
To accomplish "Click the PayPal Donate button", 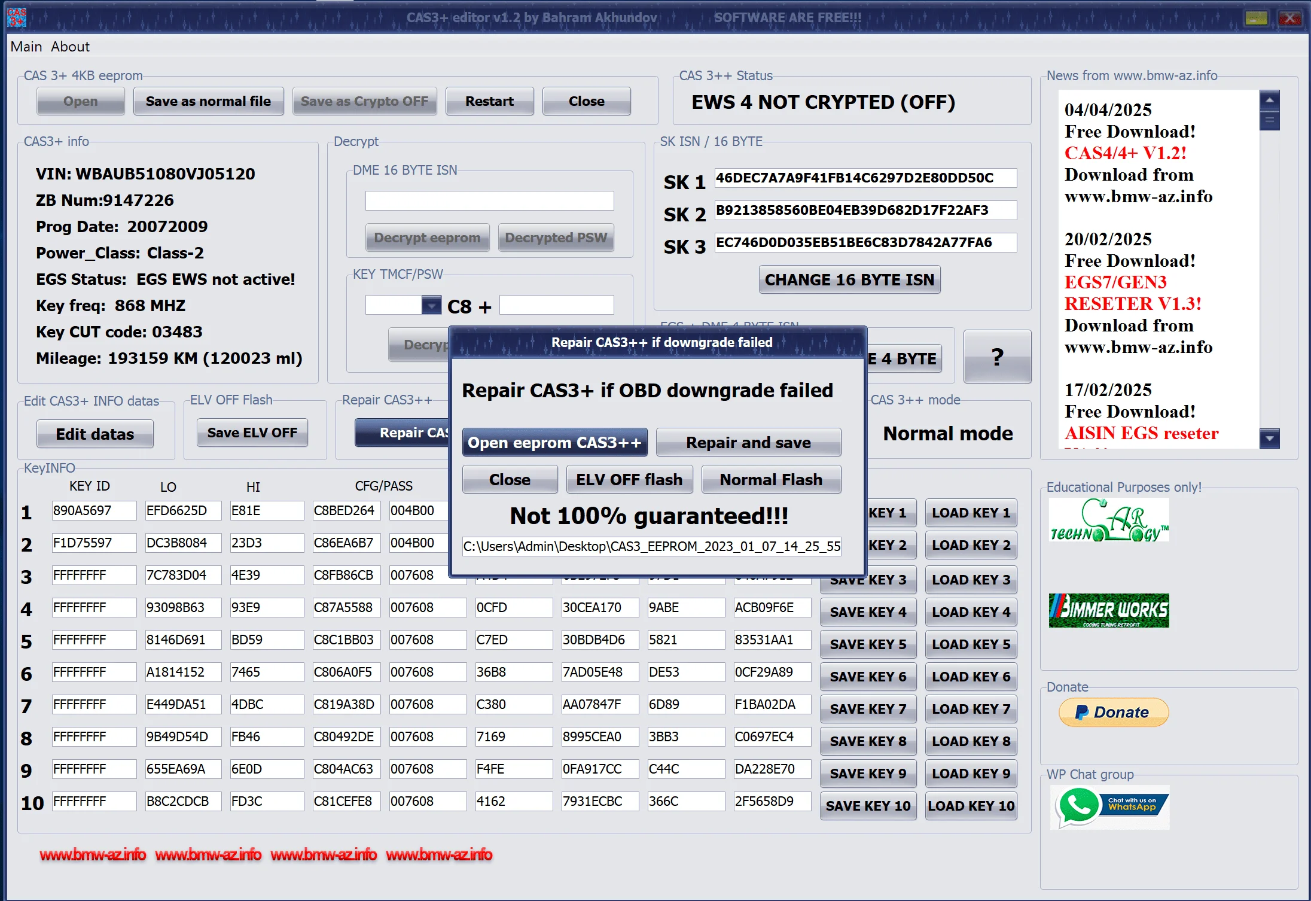I will (1113, 712).
